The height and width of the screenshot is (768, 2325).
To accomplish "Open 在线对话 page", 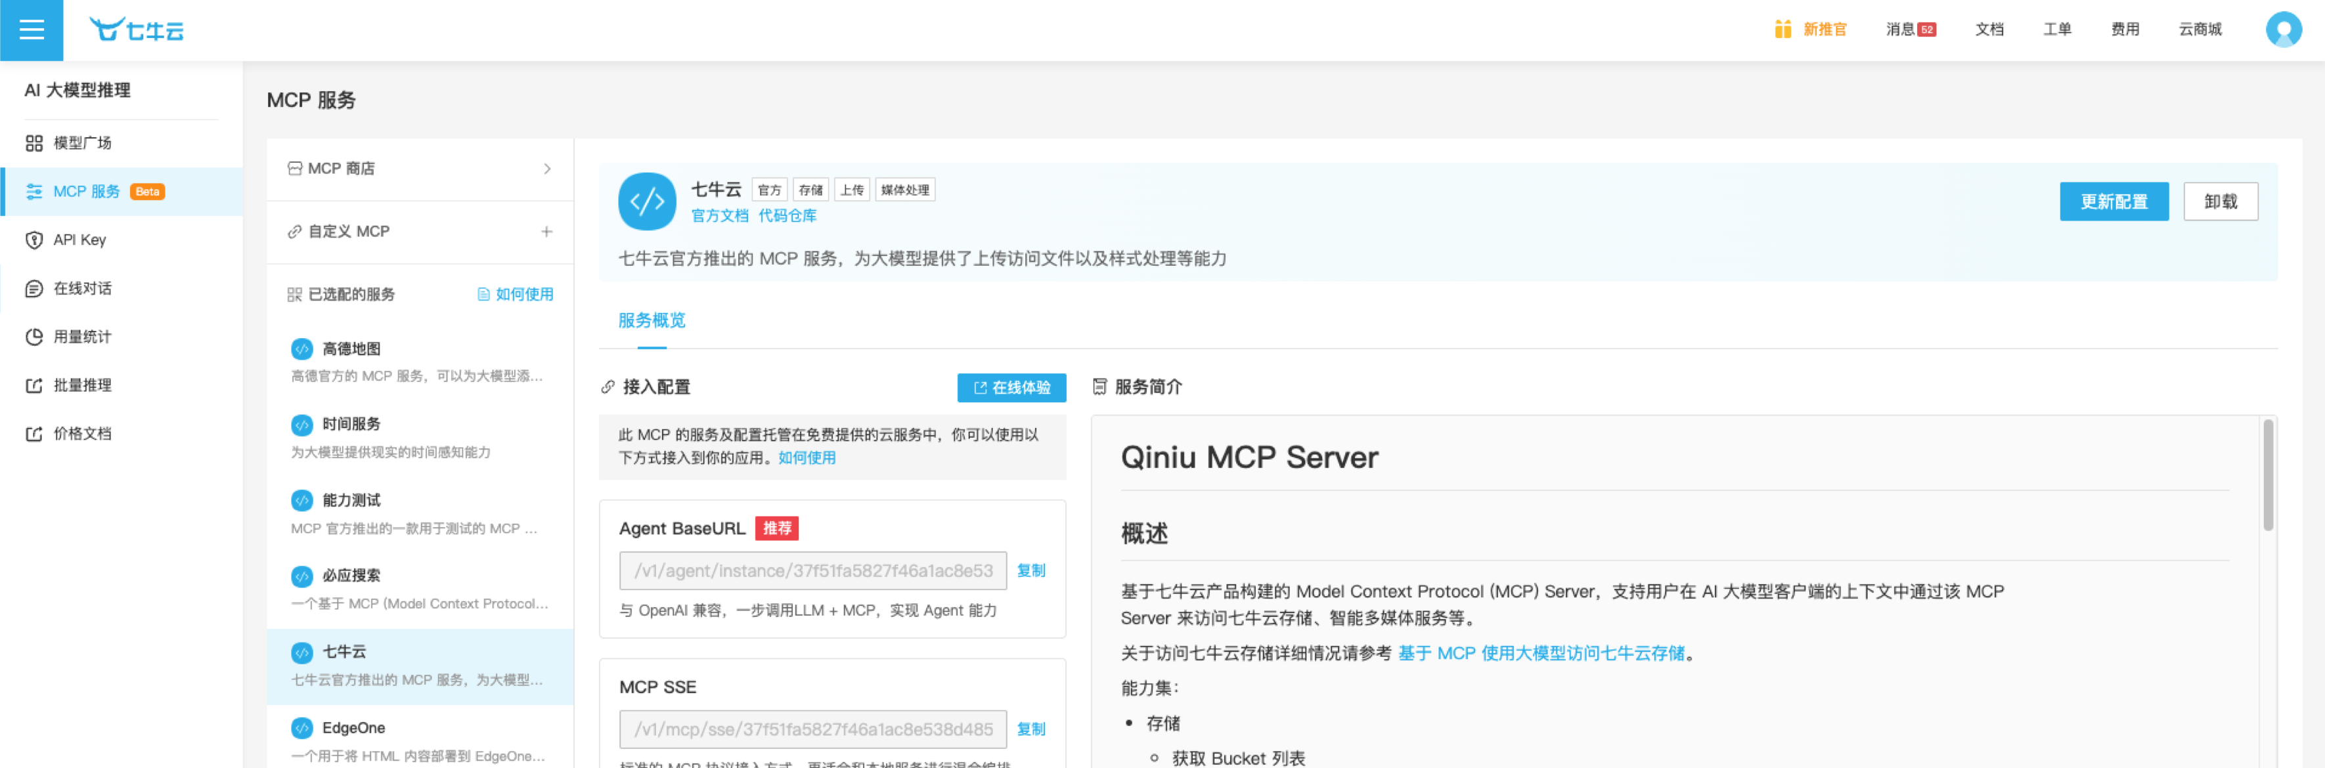I will pyautogui.click(x=122, y=289).
